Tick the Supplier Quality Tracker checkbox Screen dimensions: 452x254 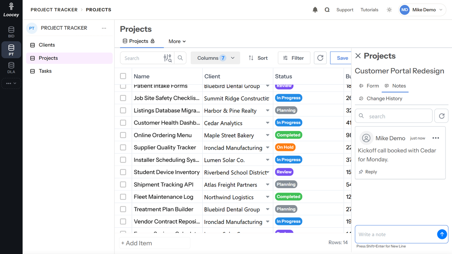point(123,148)
